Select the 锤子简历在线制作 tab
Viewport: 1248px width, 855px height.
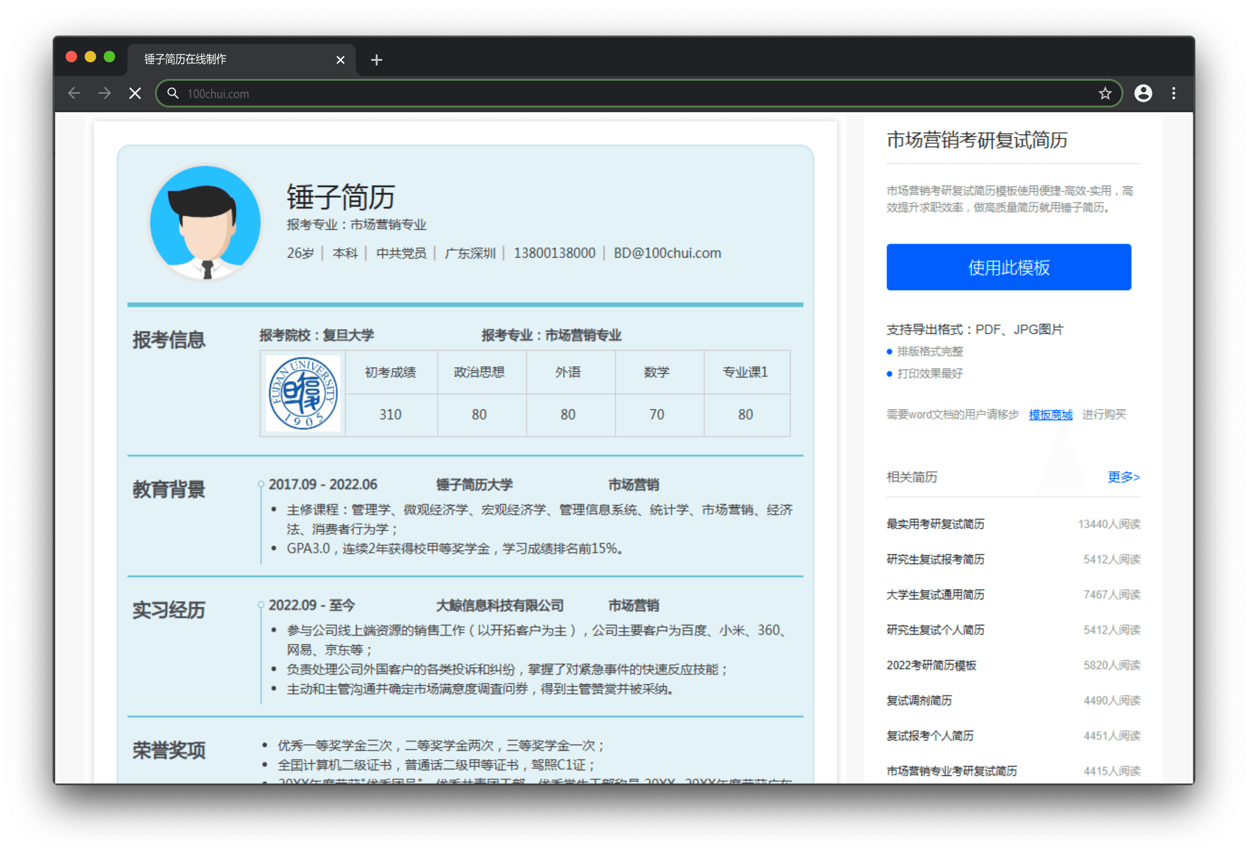pos(242,59)
